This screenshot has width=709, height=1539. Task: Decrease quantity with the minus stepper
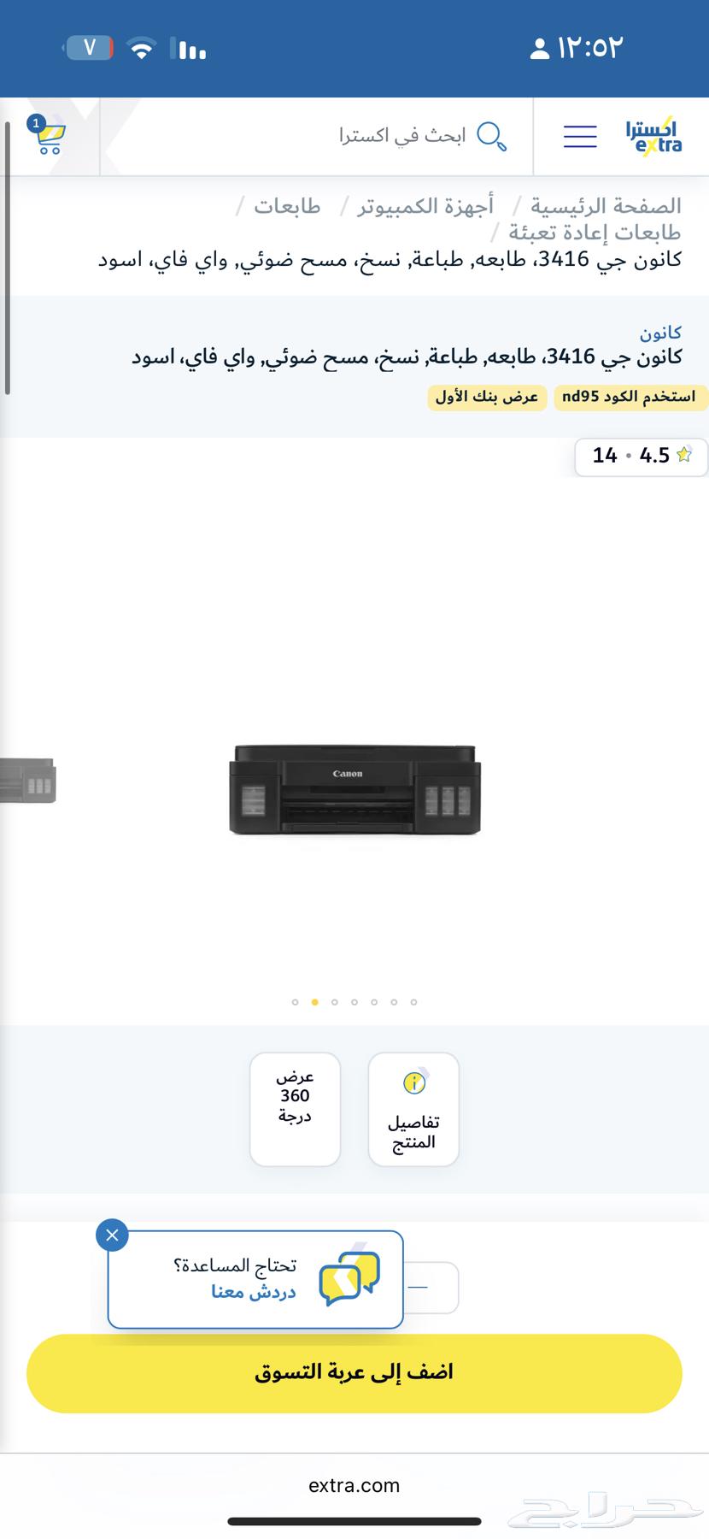tap(419, 1287)
